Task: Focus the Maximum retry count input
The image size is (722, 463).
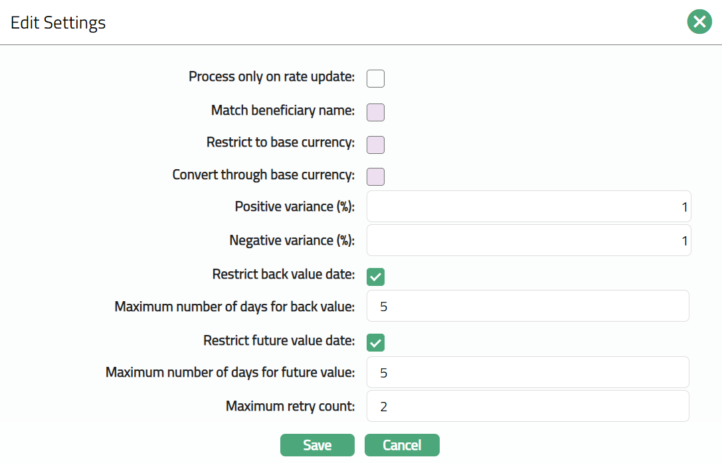Action: [x=528, y=406]
